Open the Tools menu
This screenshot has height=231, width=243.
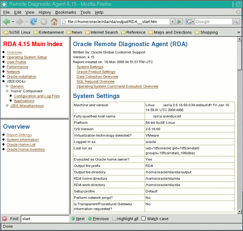pyautogui.click(x=85, y=12)
